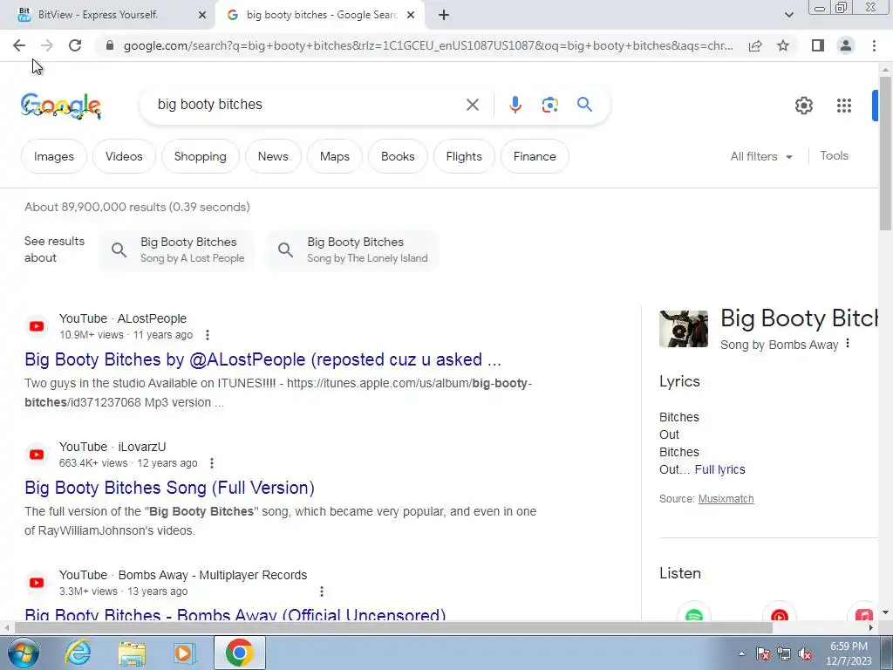Click the YouTube icon of ALostPeople result
This screenshot has height=670, width=893.
click(x=37, y=326)
